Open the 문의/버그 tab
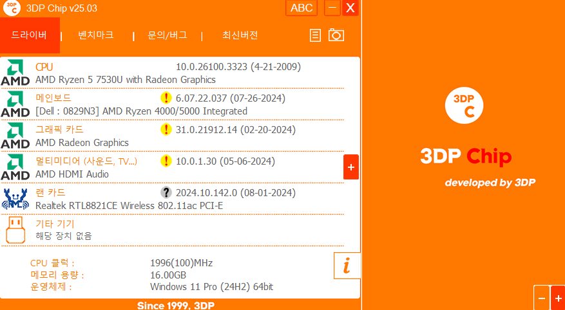This screenshot has height=310, width=565. (x=168, y=35)
